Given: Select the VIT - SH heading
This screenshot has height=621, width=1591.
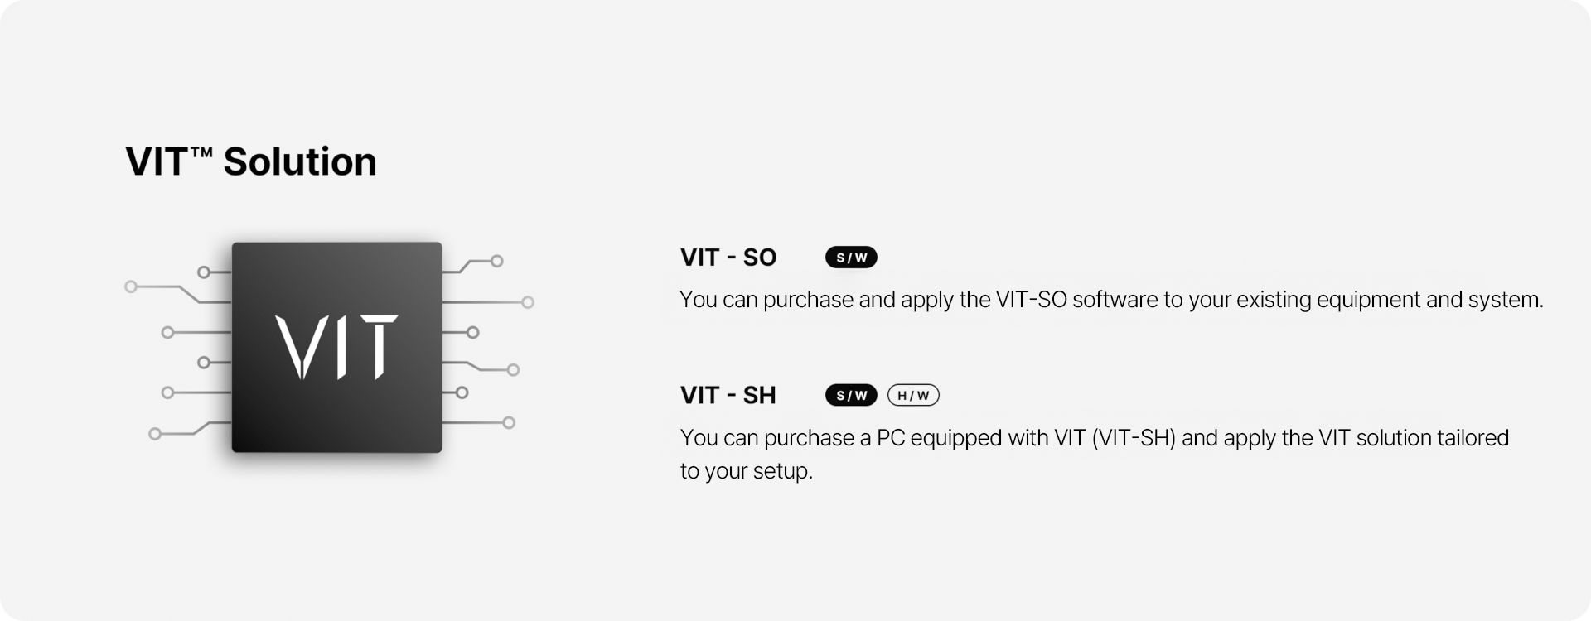Looking at the screenshot, I should click(x=728, y=396).
